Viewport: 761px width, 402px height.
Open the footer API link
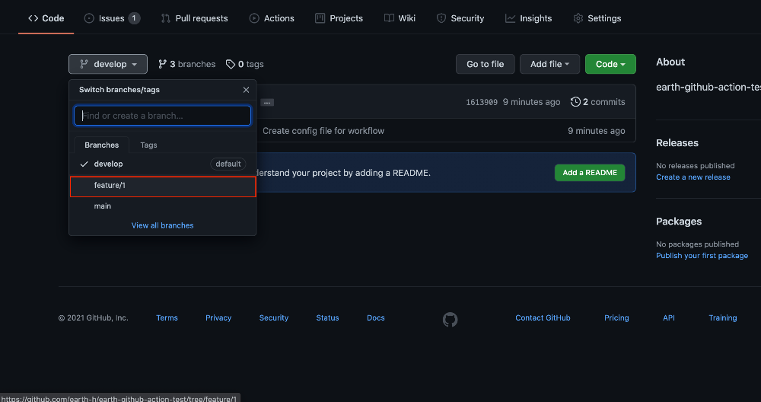(669, 317)
